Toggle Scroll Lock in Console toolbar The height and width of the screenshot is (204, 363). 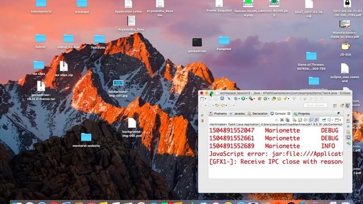click(300, 120)
